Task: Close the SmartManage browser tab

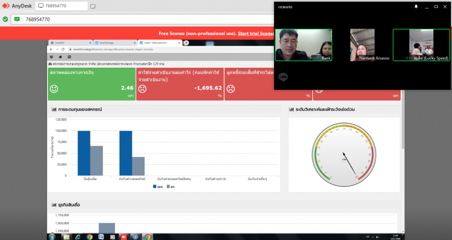Action: pyautogui.click(x=134, y=43)
